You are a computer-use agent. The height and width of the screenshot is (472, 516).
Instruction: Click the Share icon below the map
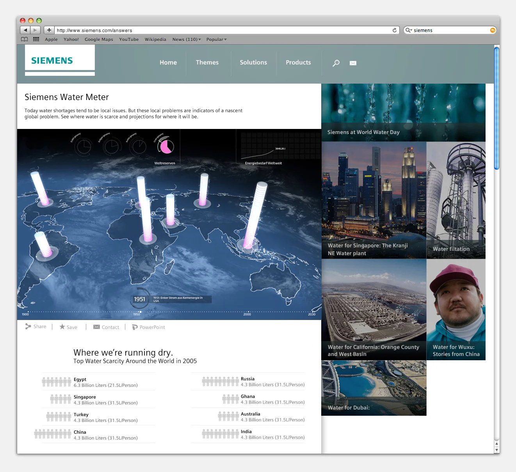pyautogui.click(x=28, y=327)
